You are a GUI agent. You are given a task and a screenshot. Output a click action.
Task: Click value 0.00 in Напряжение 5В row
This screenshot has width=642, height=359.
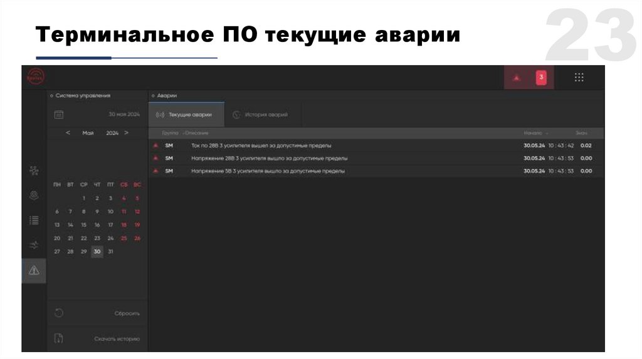586,171
